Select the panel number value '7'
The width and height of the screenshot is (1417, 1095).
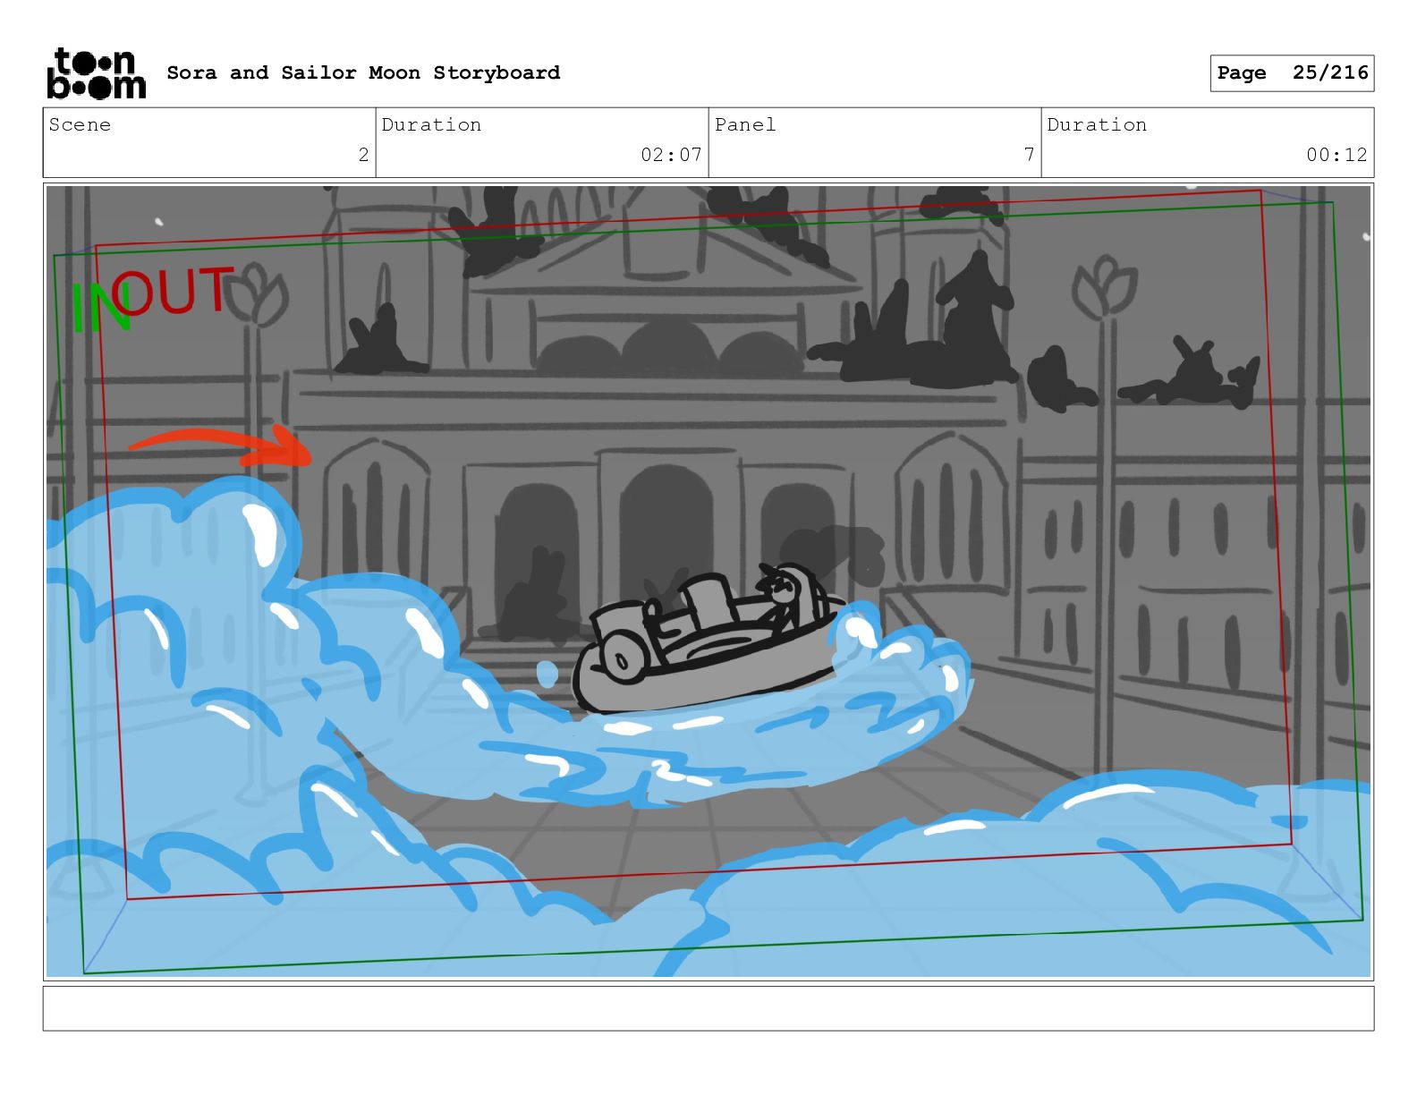coord(1029,155)
